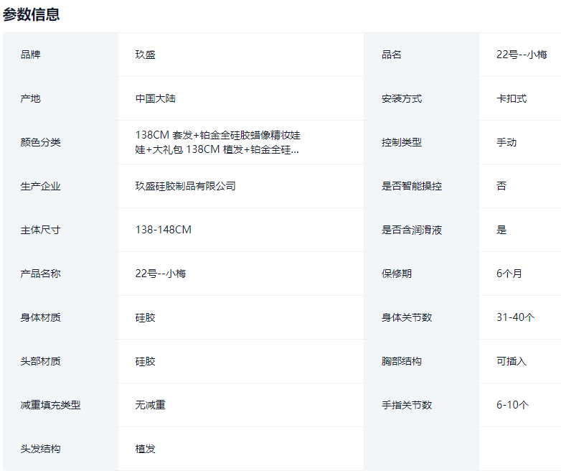The height and width of the screenshot is (471, 561).
Task: Click the brand value 玖盛
Action: point(145,55)
